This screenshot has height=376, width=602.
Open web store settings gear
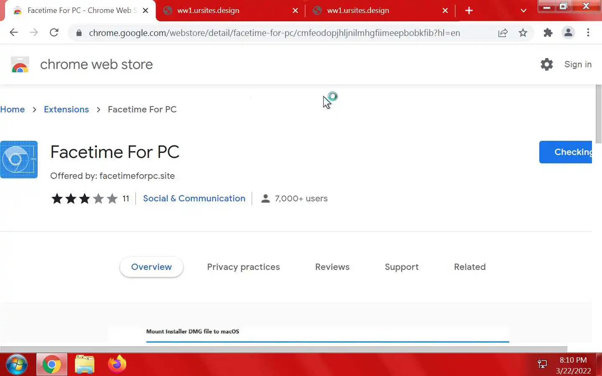[x=547, y=64]
